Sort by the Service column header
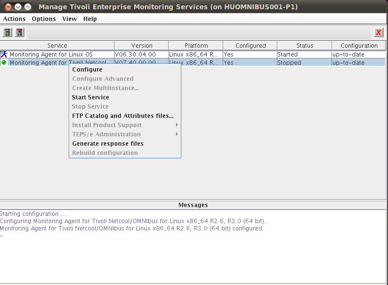The height and width of the screenshot is (285, 388). pyautogui.click(x=57, y=45)
